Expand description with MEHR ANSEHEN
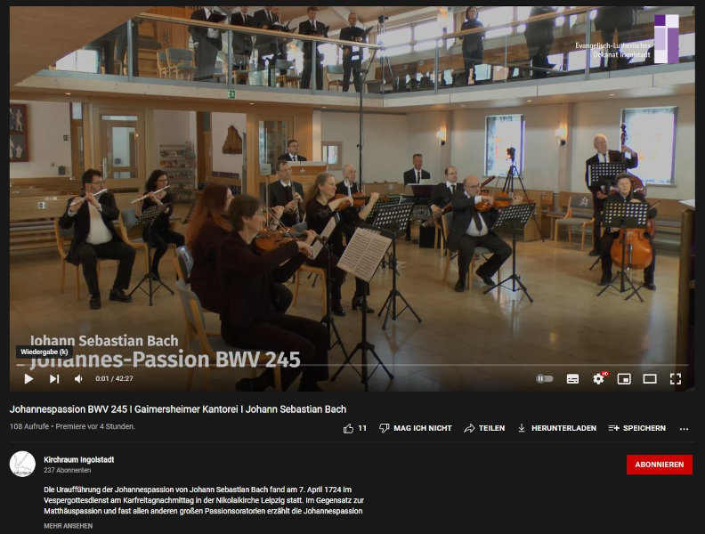The height and width of the screenshot is (534, 705). point(69,526)
